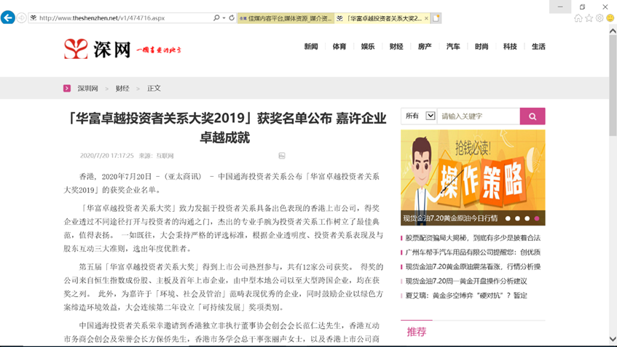Image resolution: width=617 pixels, height=347 pixels.
Task: Click the 推荐 section heading
Action: click(417, 332)
